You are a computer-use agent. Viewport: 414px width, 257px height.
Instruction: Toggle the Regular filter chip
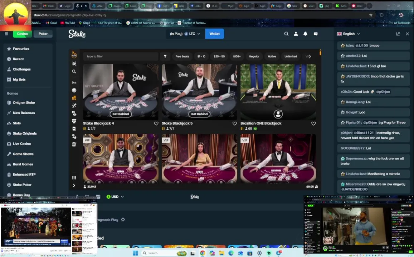254,56
